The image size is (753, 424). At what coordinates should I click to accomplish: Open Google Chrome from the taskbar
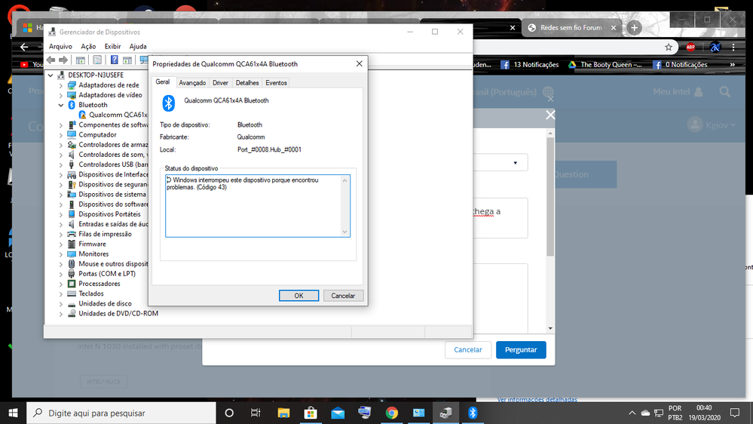391,413
